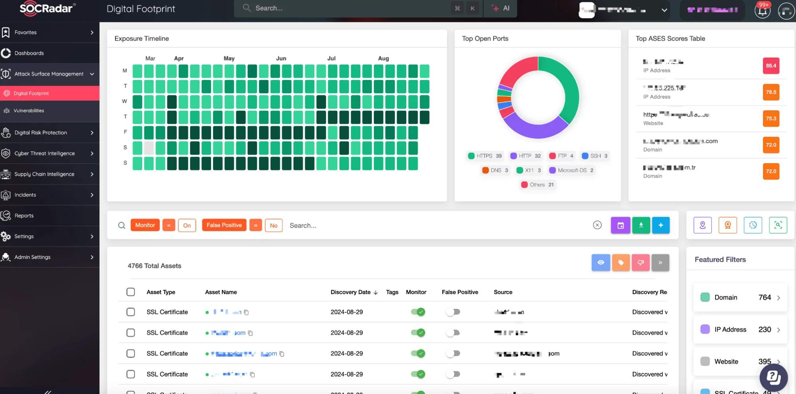
Task: Open the notifications bell icon
Action: click(762, 11)
